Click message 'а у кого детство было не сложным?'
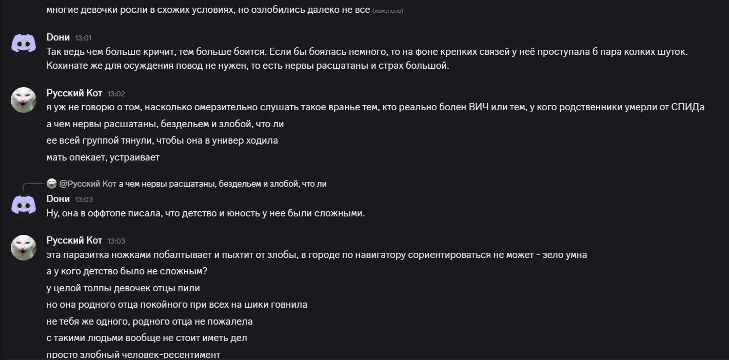The image size is (729, 360). (x=127, y=271)
